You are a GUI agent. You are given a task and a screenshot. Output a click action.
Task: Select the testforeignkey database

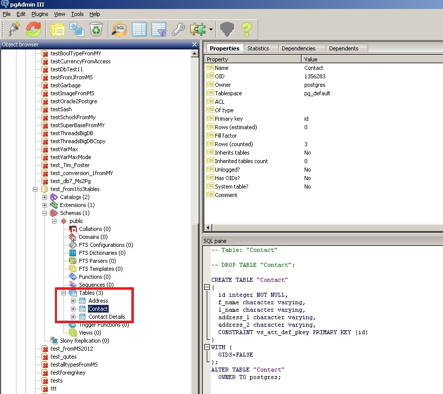(68, 373)
